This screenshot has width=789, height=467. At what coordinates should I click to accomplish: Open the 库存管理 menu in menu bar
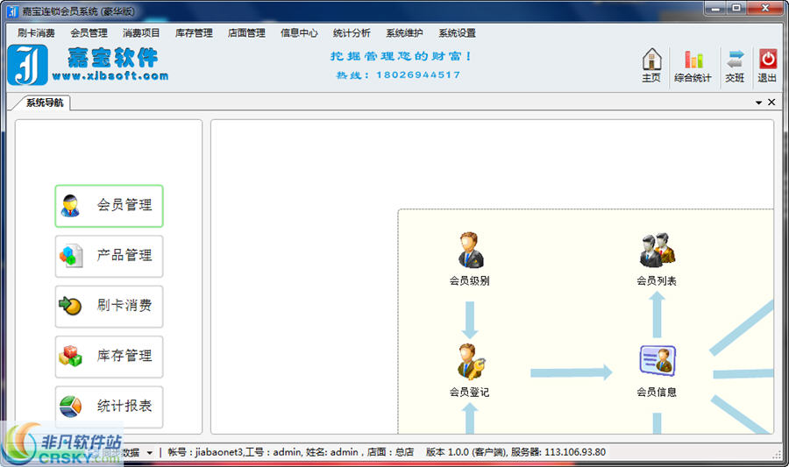point(194,33)
